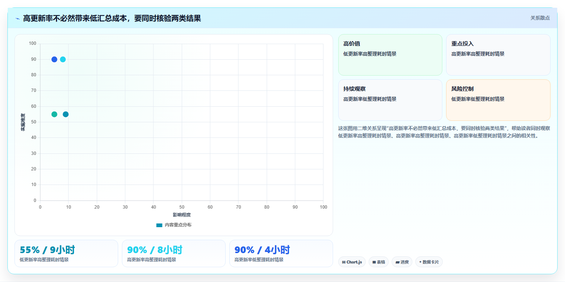Click the 90% / 4小时 stat card
The height and width of the screenshot is (282, 565).
(281, 253)
